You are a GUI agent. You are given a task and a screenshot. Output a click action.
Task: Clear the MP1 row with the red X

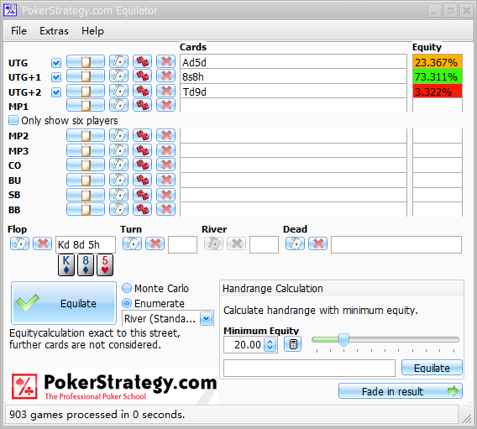165,105
